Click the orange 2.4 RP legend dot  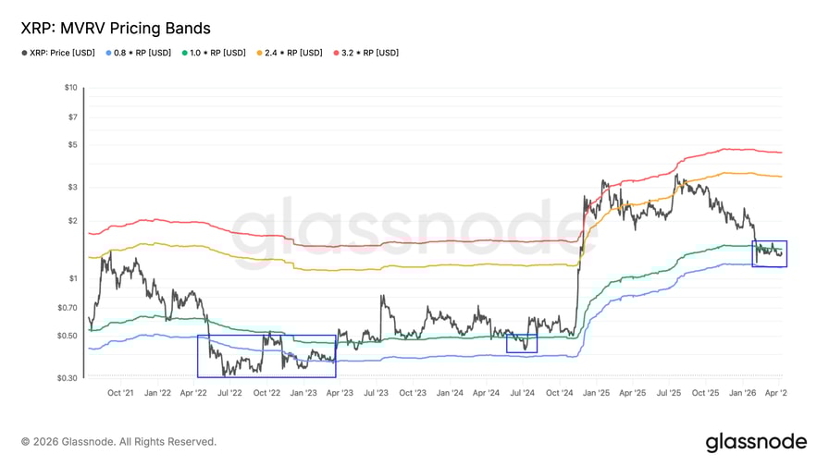[x=262, y=53]
